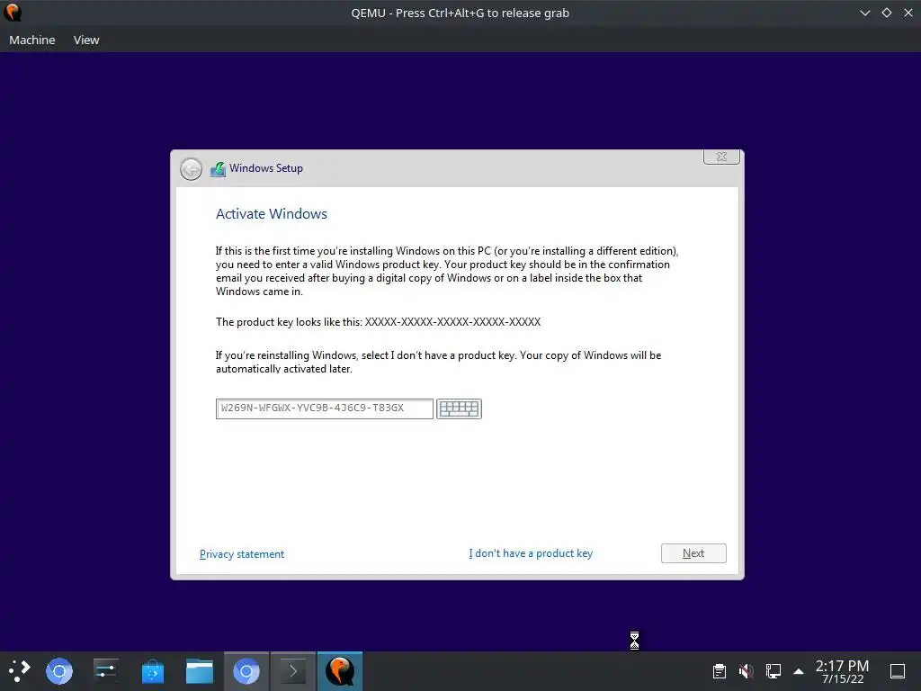921x691 pixels.
Task: Minimize the QEMU window
Action: point(864,13)
